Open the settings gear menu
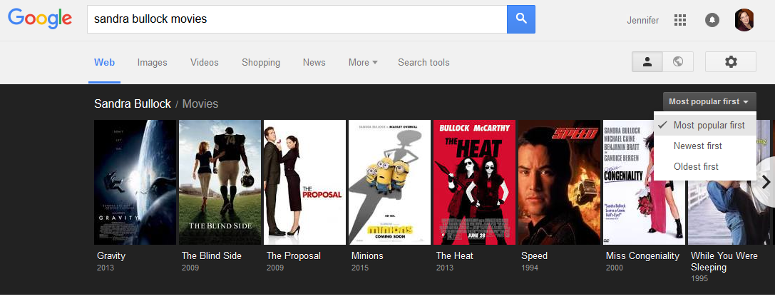The height and width of the screenshot is (299, 775). pyautogui.click(x=730, y=62)
